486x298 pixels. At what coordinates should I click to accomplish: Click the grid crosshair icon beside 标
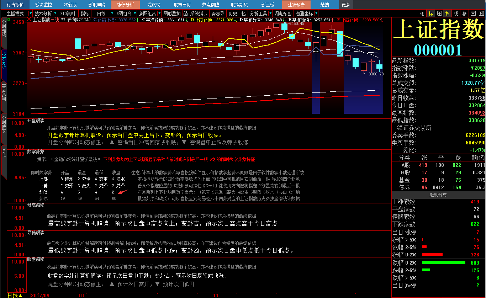coord(439,14)
